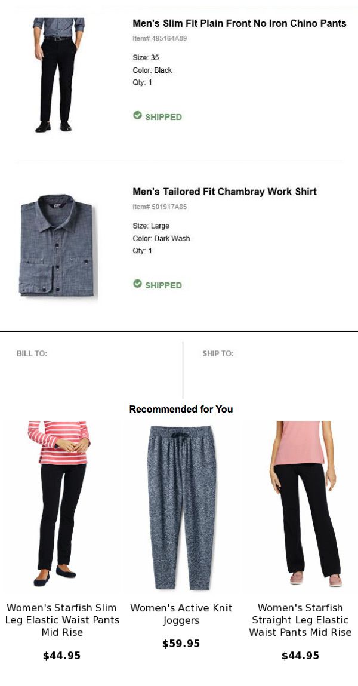358x686 pixels.
Task: Click the chino pants shipped checkmark icon
Action: (x=137, y=116)
